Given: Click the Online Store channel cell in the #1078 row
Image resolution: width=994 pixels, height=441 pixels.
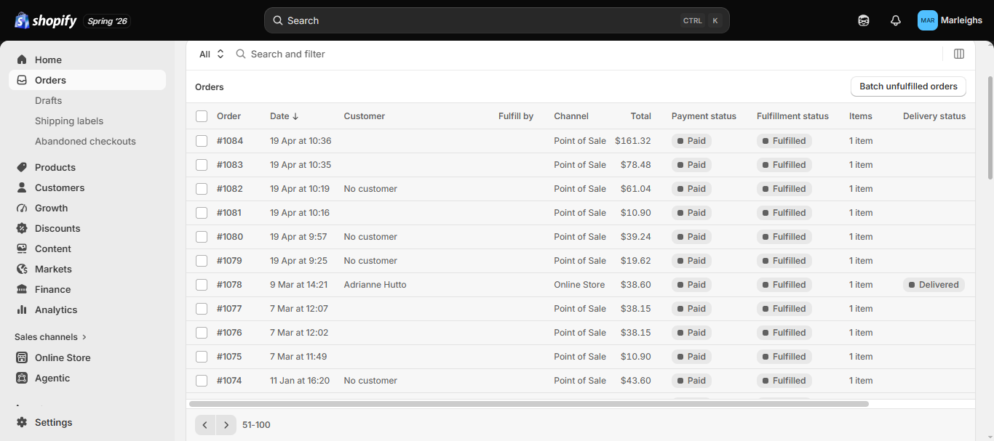Looking at the screenshot, I should pyautogui.click(x=579, y=285).
